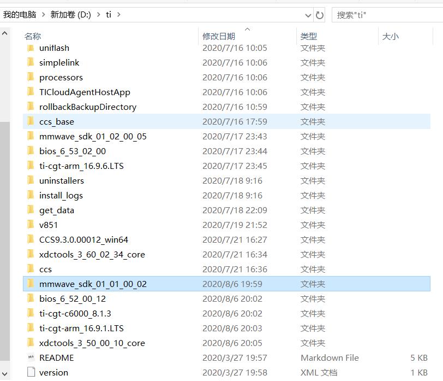Image resolution: width=443 pixels, height=381 pixels.
Task: Select the uniflash folder name
Action: [54, 48]
